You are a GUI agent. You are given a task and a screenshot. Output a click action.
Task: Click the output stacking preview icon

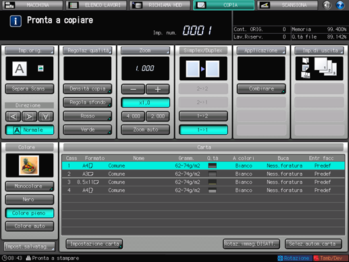coord(319,68)
